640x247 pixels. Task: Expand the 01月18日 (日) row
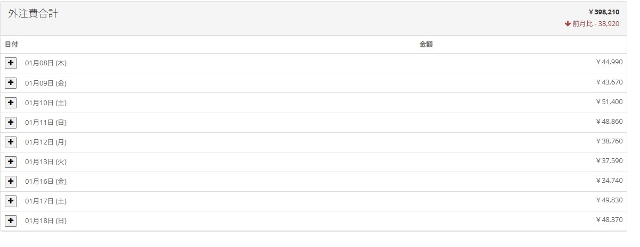(x=11, y=220)
